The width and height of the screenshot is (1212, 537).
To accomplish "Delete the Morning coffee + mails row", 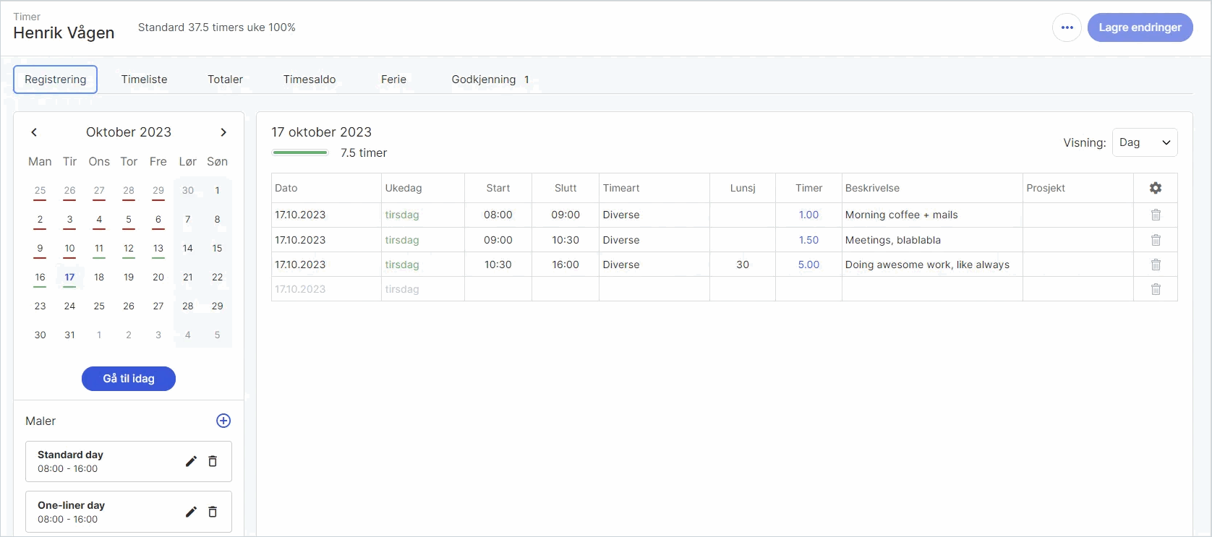I will (x=1156, y=215).
